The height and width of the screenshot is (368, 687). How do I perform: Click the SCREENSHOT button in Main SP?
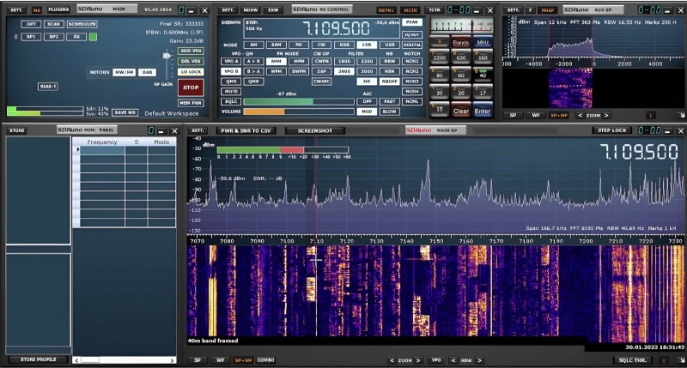click(315, 130)
